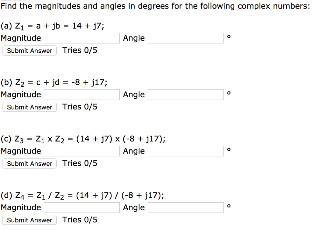
Task: Click the equation text for Z3
Action: coord(83,138)
